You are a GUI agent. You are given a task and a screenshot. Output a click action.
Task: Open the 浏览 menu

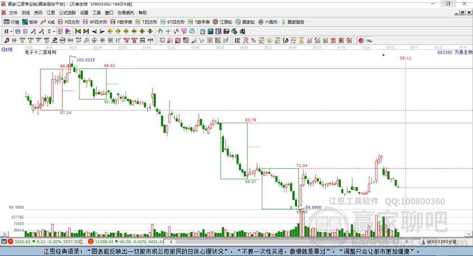[x=26, y=12]
